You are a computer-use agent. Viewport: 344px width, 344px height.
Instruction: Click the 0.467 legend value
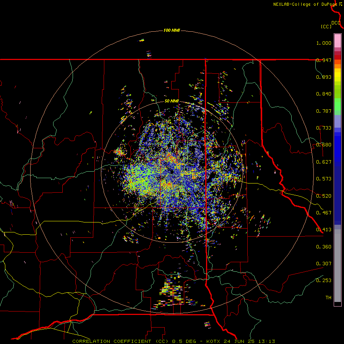tap(324, 213)
